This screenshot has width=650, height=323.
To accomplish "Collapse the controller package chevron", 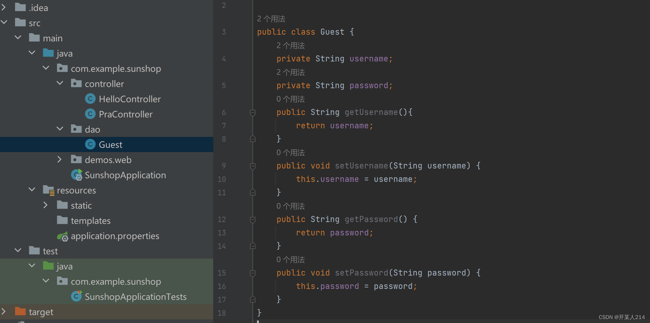I will coord(60,83).
